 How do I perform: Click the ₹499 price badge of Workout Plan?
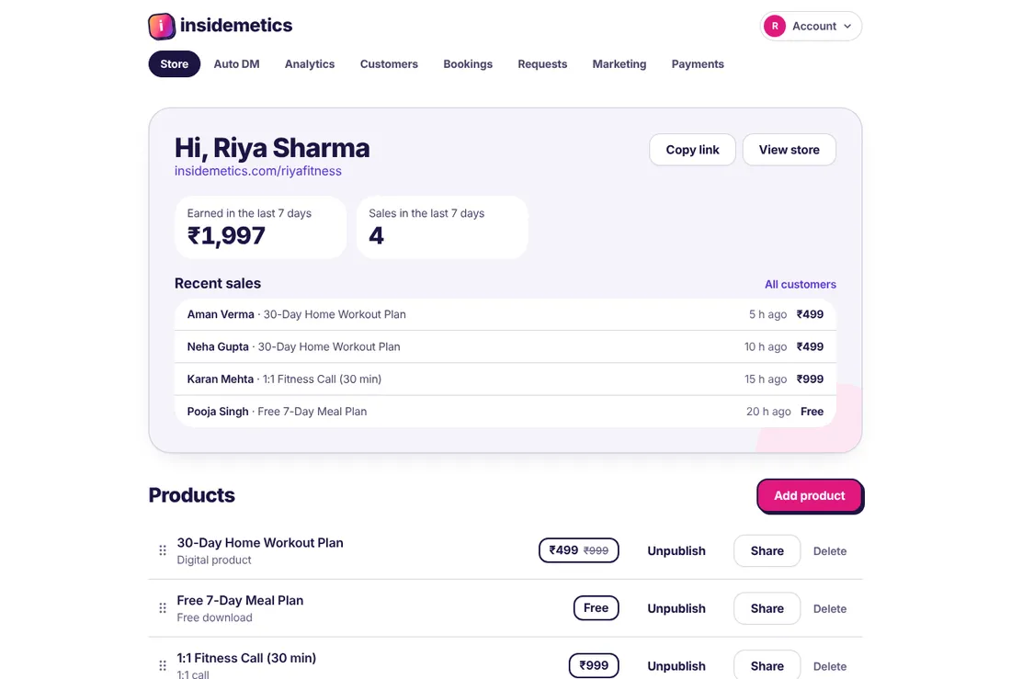tap(578, 550)
